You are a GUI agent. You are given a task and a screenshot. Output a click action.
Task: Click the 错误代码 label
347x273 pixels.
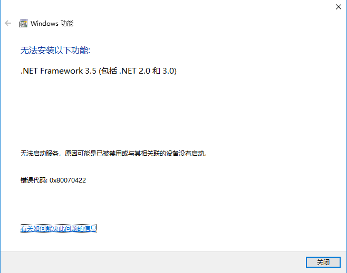coord(34,180)
